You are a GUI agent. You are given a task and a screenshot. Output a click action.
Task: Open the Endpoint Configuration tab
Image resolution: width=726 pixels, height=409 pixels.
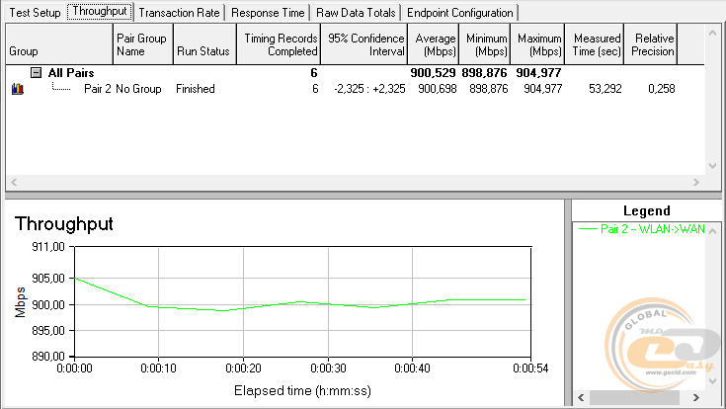point(459,13)
